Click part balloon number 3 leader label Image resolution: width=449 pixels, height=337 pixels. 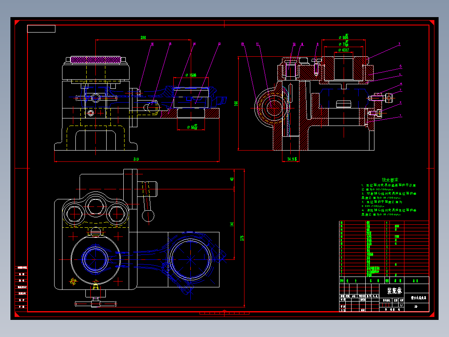click(x=401, y=90)
